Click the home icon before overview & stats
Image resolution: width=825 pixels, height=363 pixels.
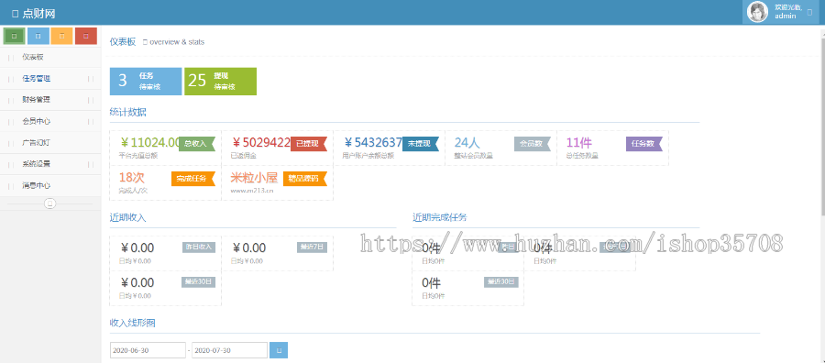145,42
